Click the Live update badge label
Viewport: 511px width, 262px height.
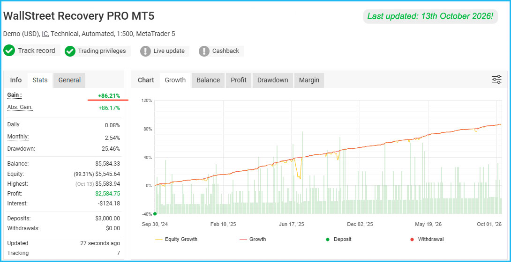(x=169, y=51)
